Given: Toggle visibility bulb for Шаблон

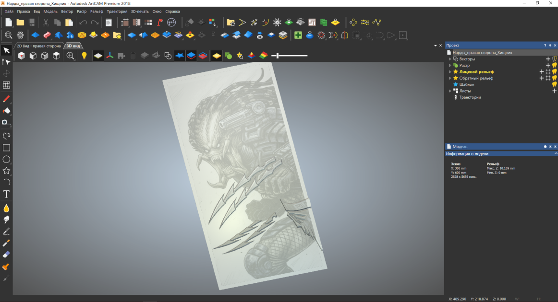Looking at the screenshot, I should coord(555,84).
